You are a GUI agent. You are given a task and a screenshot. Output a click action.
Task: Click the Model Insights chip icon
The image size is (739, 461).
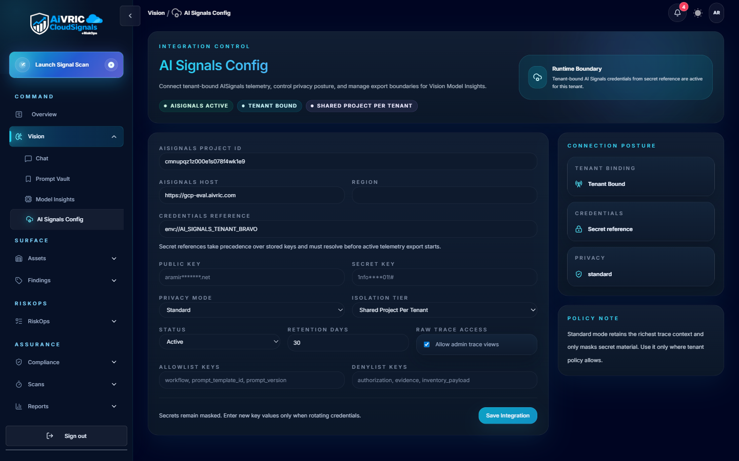click(x=28, y=199)
